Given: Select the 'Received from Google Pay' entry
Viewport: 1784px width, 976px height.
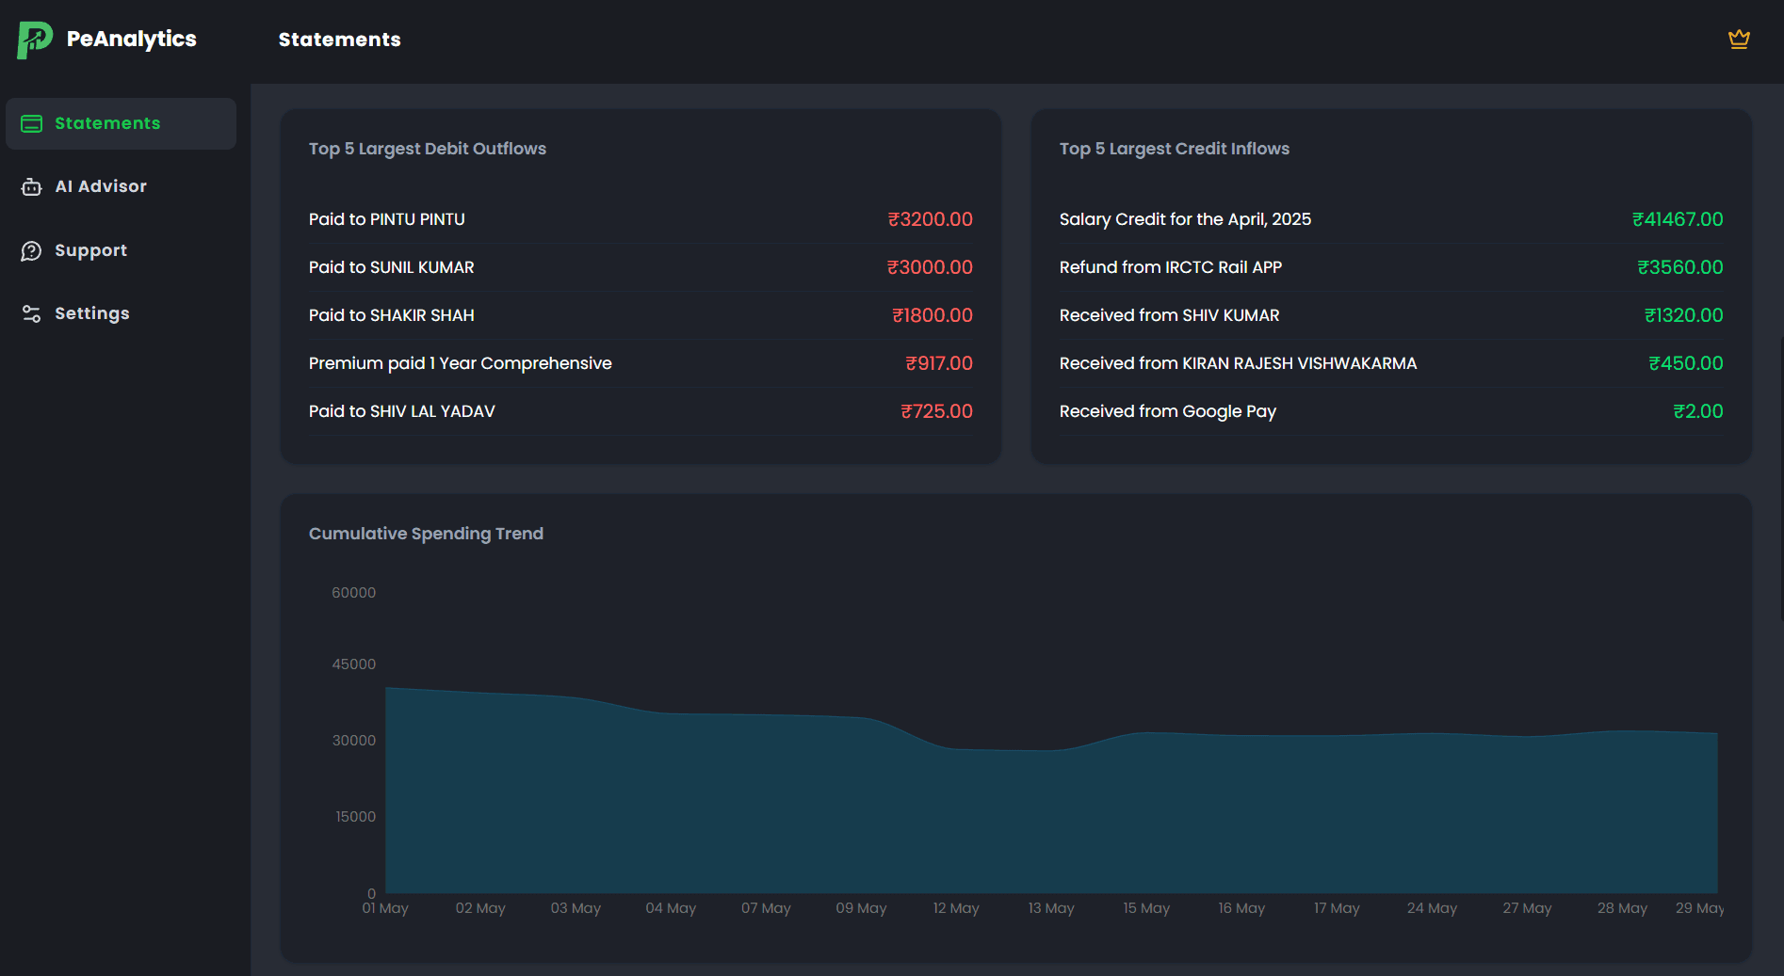Looking at the screenshot, I should pos(1391,411).
